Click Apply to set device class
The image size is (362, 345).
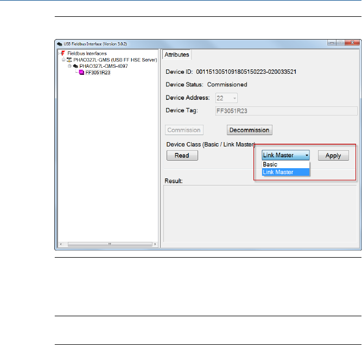(333, 155)
